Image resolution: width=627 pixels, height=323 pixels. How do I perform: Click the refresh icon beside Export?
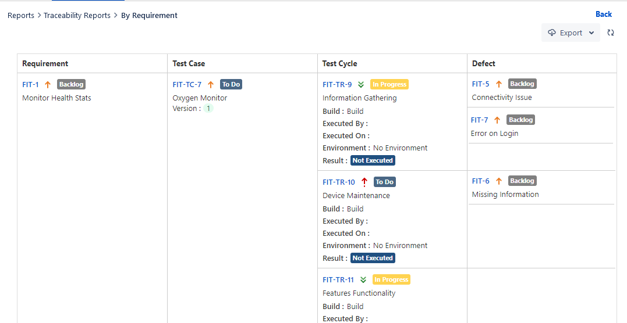pyautogui.click(x=611, y=33)
